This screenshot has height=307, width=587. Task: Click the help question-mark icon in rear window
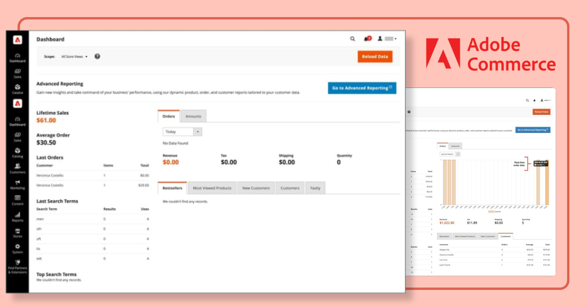[x=409, y=112]
